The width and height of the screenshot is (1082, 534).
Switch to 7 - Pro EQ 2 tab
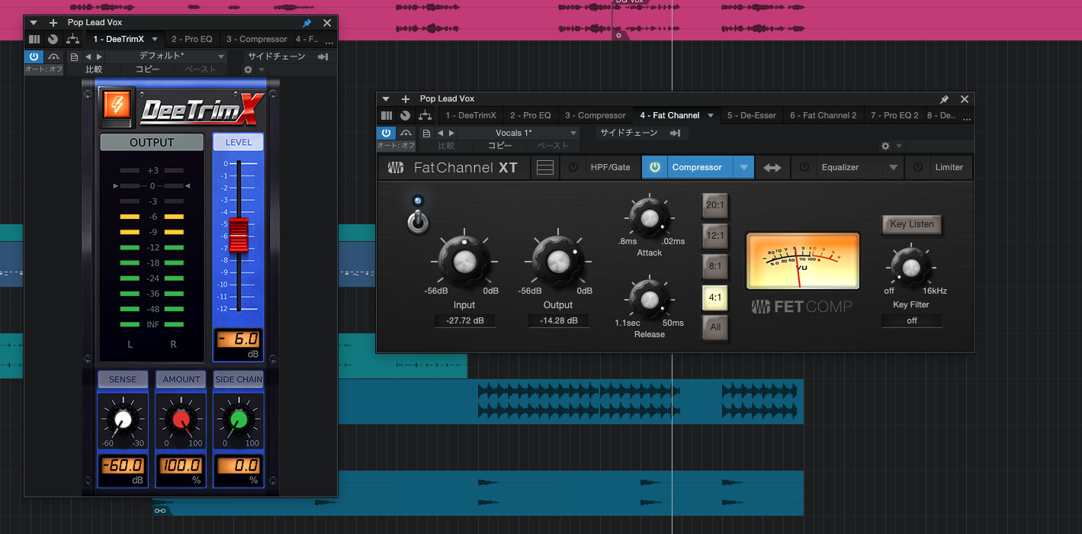894,116
